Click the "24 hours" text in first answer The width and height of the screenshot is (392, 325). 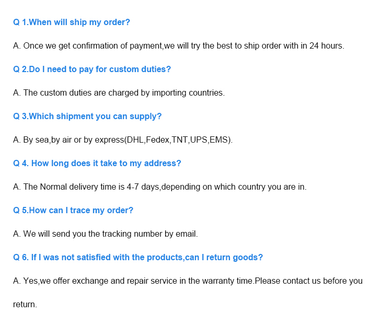coord(326,46)
